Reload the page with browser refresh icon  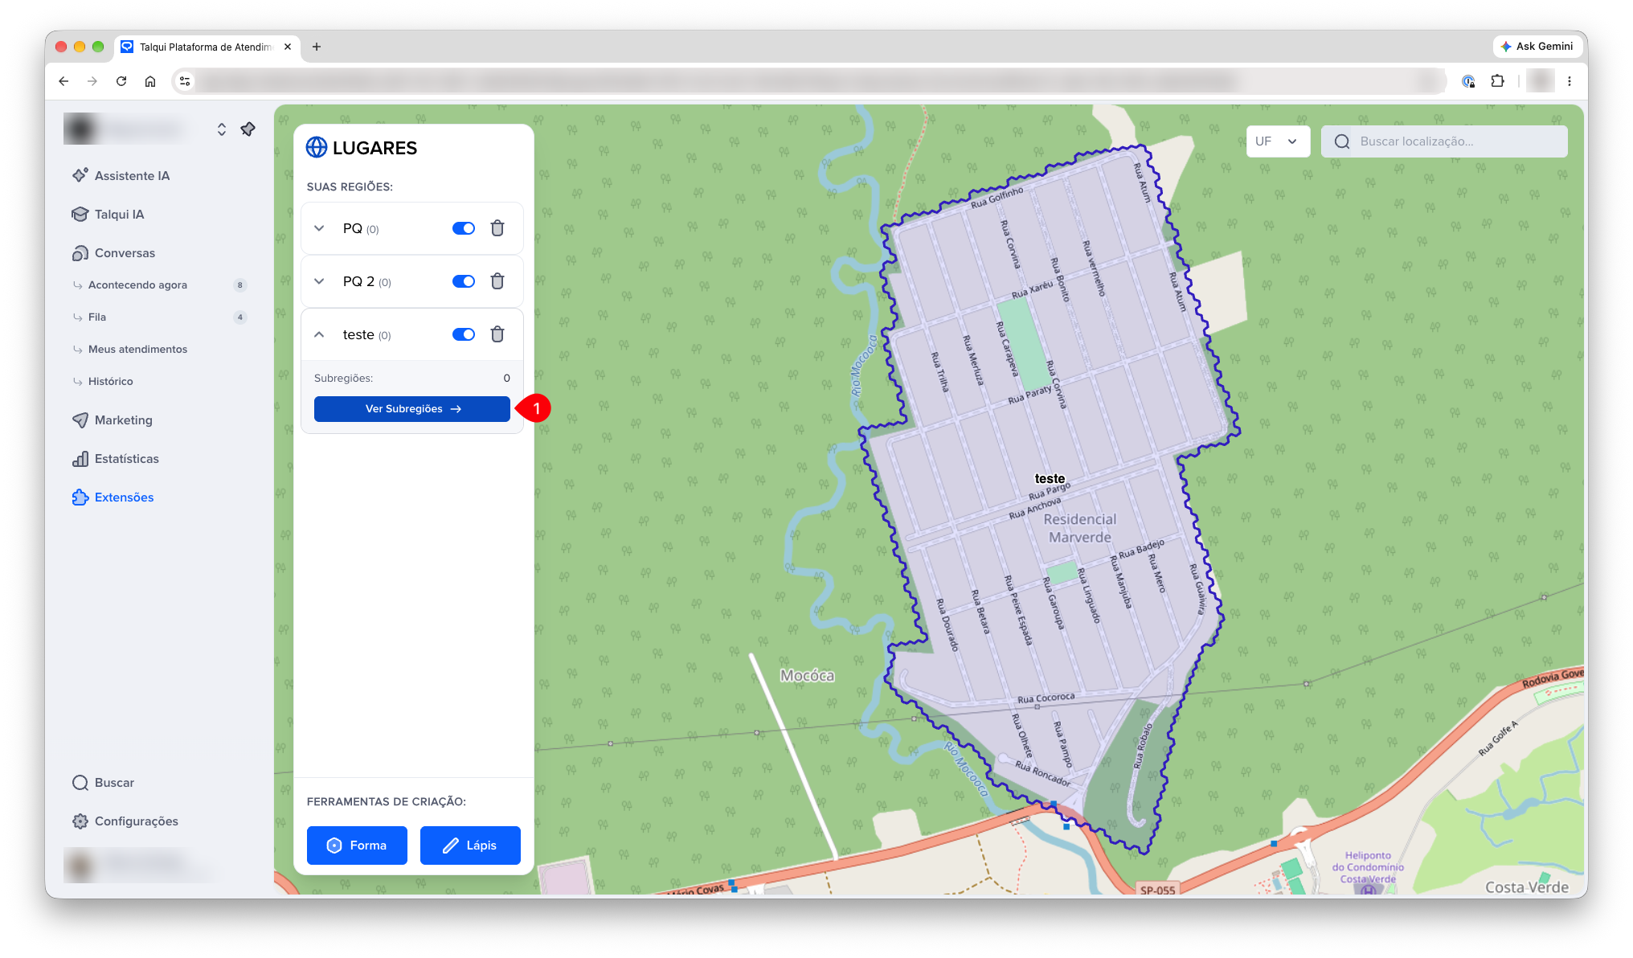(x=121, y=81)
